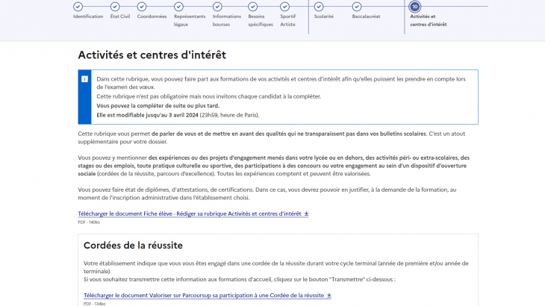The image size is (545, 306).
Task: Click the PDF - 134ko file size label
Action: (x=94, y=304)
